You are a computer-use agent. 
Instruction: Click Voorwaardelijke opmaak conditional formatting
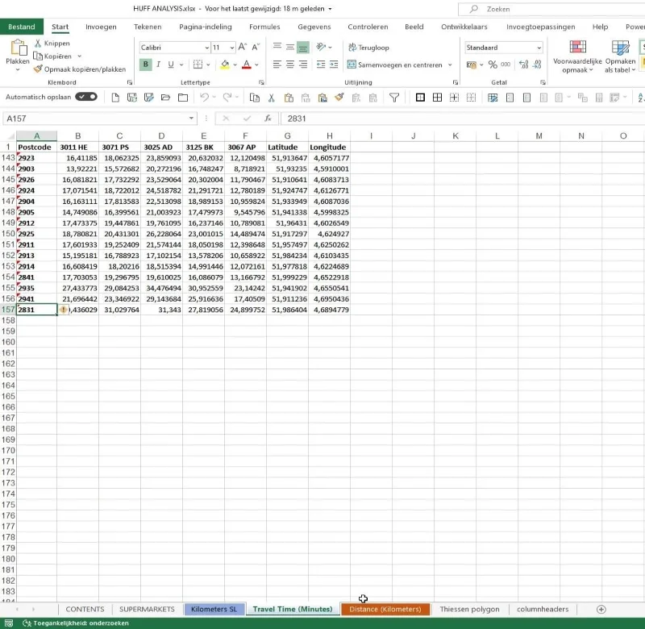(577, 56)
